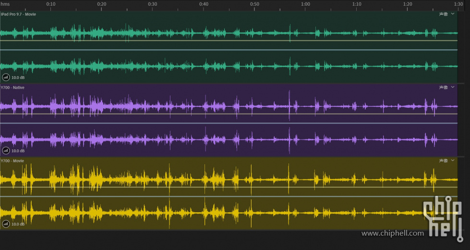Select the 10.0 dB value on Y700 - Native track

point(18,151)
